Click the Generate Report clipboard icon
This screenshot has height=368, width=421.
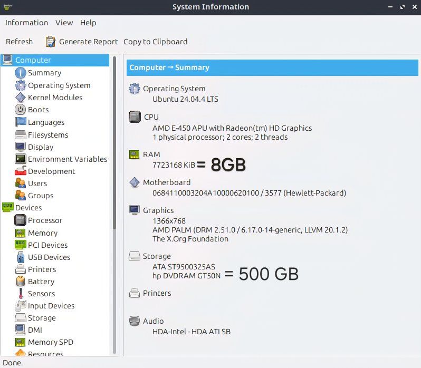point(51,42)
